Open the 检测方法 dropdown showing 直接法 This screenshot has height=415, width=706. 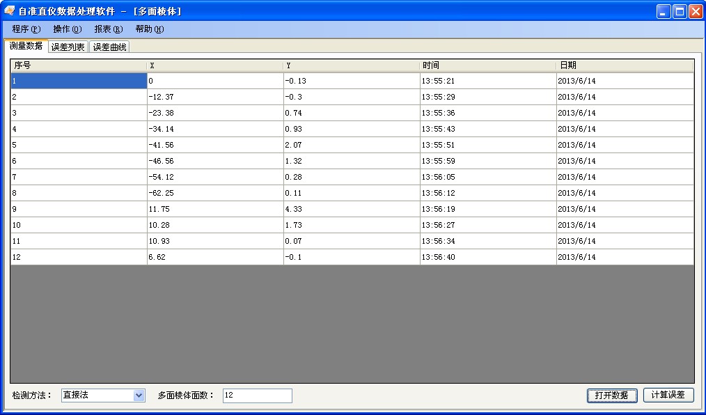[139, 395]
